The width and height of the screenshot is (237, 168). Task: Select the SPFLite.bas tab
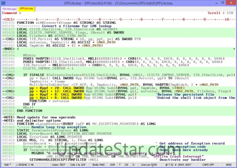26,8
